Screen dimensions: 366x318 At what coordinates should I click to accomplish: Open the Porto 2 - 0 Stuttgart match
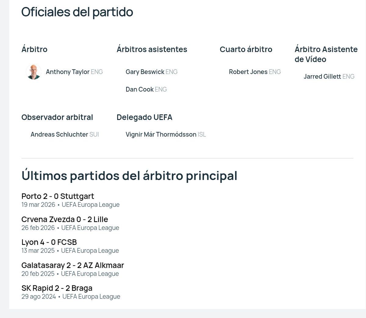(x=58, y=196)
